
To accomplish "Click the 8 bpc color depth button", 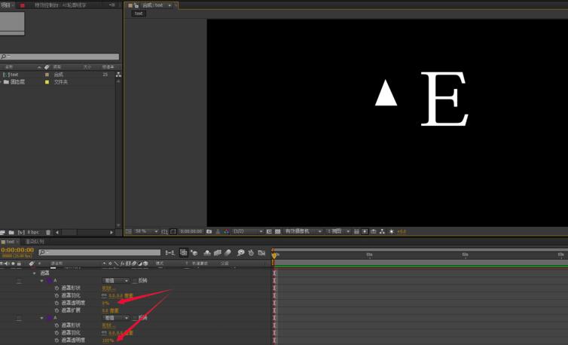I will [33, 232].
